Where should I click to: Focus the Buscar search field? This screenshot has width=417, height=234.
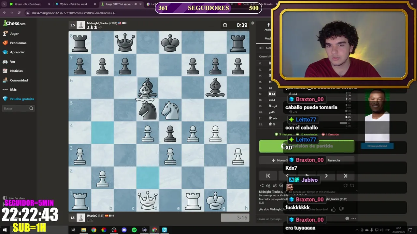coord(18,109)
